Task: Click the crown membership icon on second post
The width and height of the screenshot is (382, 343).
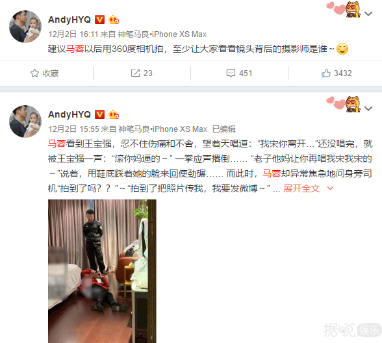Action: (x=114, y=114)
